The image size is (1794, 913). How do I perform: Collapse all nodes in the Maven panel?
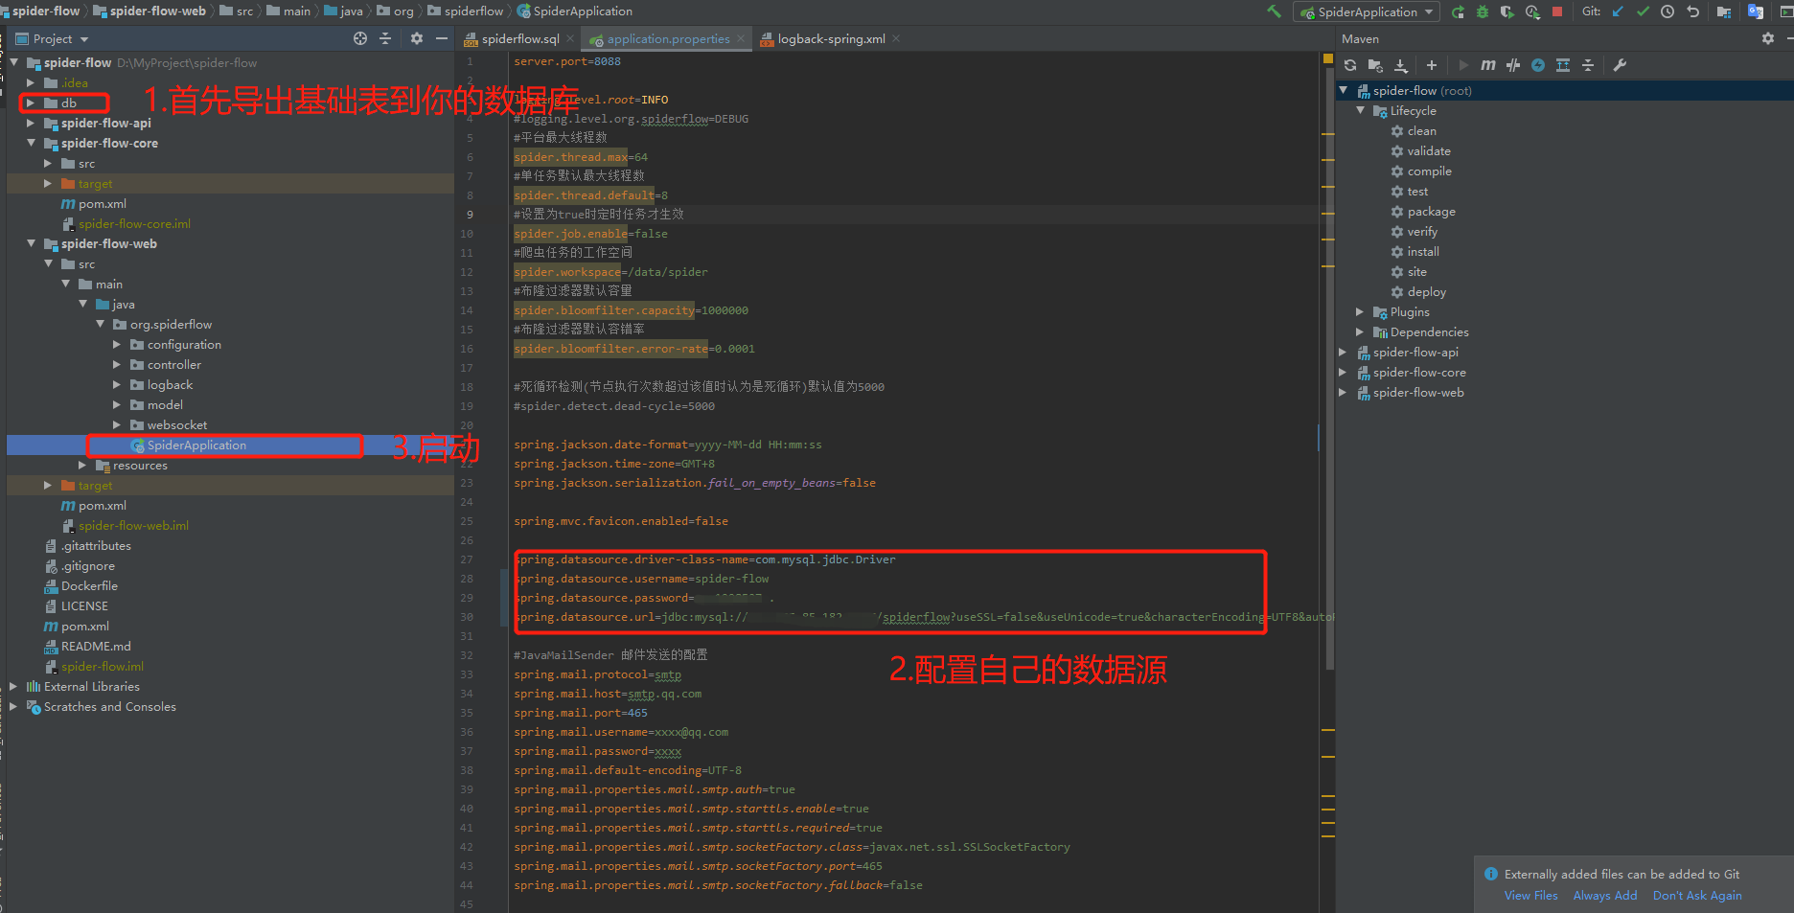click(1588, 64)
